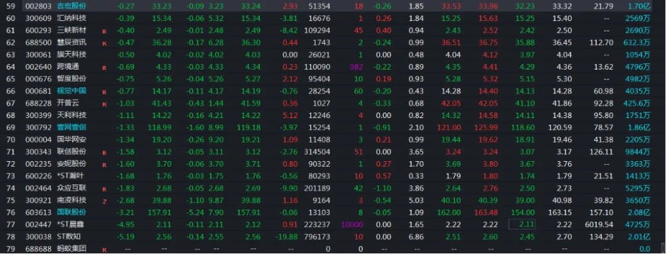Screen dimensions: 666x254
Task: Click the -19.88 value for ST数知
Action: coord(287,237)
